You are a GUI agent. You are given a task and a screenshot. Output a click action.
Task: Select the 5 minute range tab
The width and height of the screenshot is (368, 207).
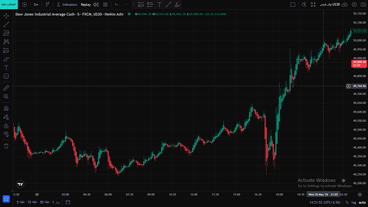pyautogui.click(x=21, y=202)
